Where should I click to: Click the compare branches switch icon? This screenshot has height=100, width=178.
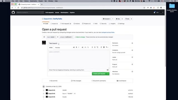tap(44, 37)
